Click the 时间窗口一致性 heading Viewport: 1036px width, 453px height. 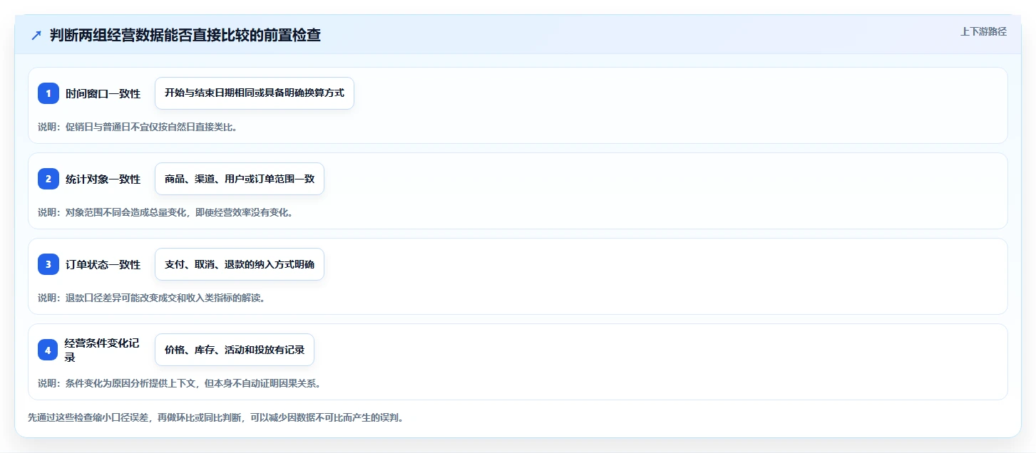(103, 93)
